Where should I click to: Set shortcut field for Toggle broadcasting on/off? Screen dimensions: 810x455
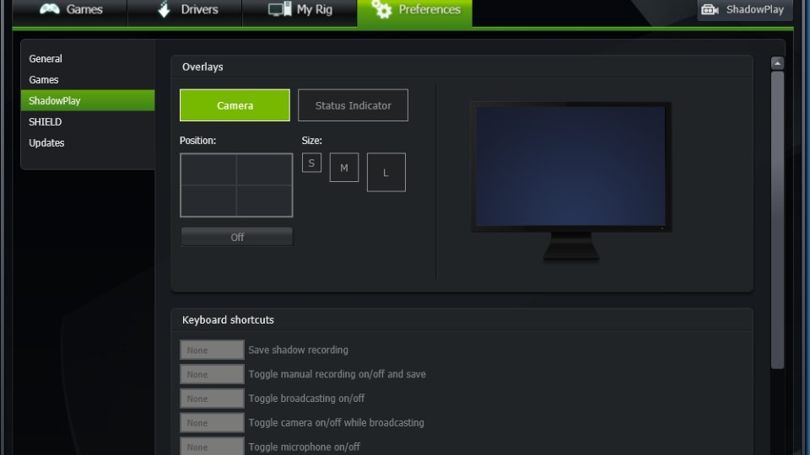pyautogui.click(x=212, y=399)
